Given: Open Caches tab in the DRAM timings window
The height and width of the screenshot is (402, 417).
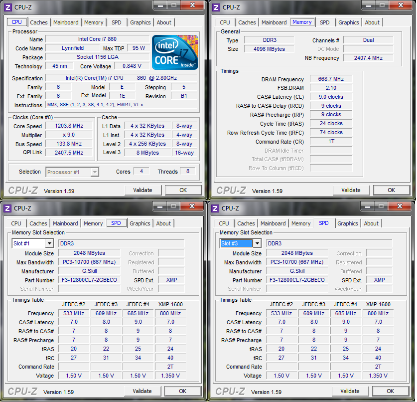Looking at the screenshot, I should [247, 22].
